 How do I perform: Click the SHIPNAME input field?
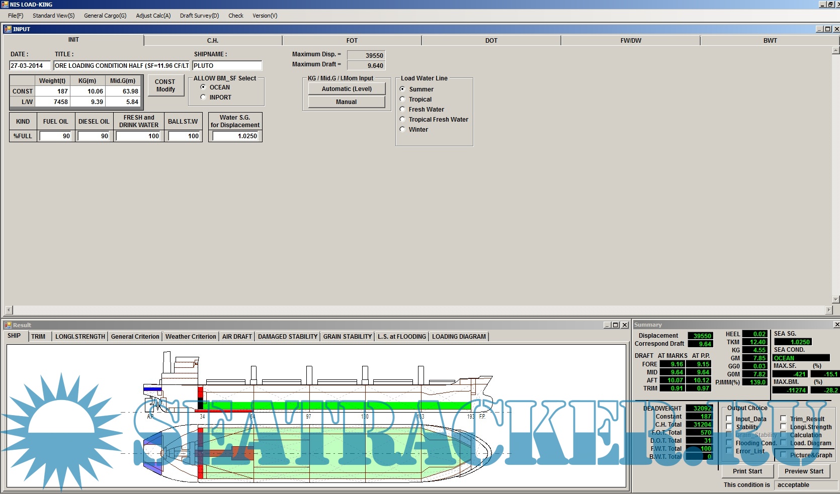point(227,66)
